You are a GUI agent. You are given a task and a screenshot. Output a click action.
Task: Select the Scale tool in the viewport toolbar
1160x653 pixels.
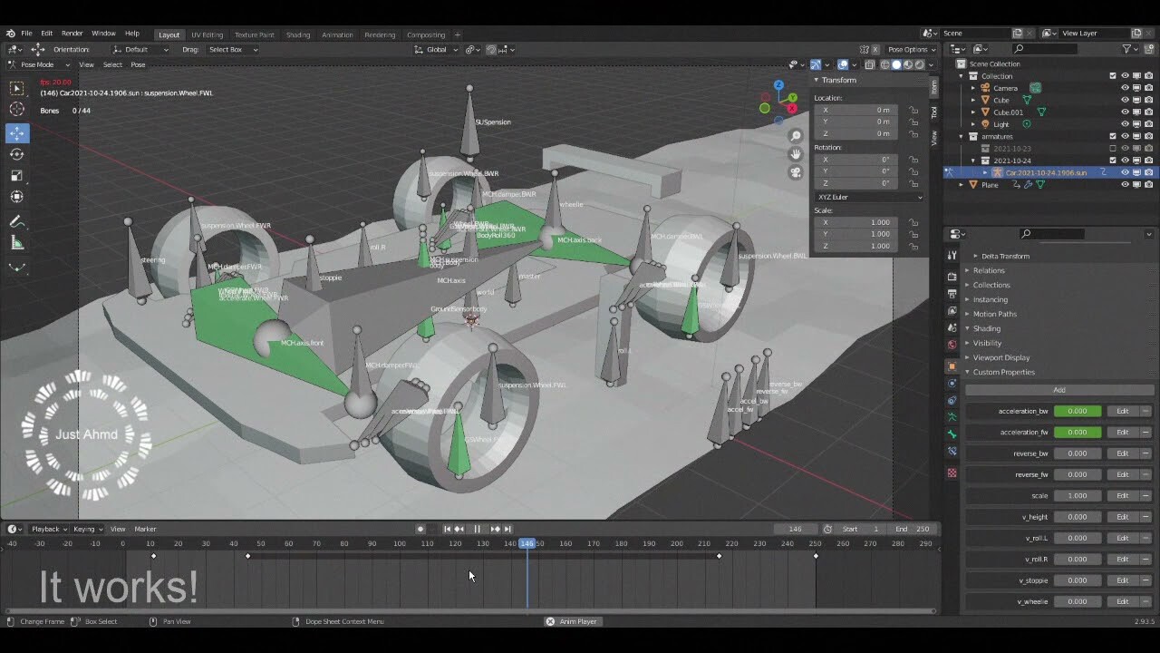click(16, 174)
